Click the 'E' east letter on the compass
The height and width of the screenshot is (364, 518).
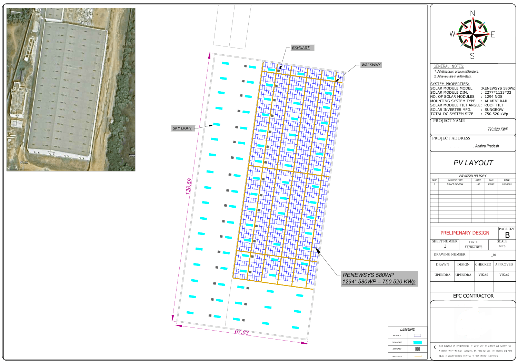click(x=493, y=34)
